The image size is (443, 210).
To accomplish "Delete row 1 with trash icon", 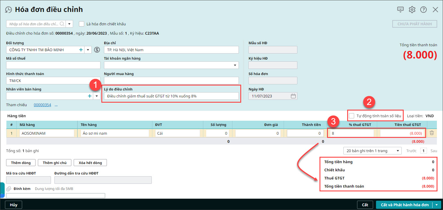I will tap(432, 133).
